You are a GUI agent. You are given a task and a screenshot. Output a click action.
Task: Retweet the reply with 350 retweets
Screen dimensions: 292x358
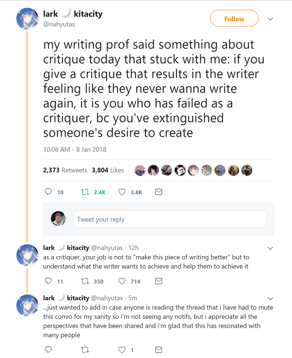(85, 281)
